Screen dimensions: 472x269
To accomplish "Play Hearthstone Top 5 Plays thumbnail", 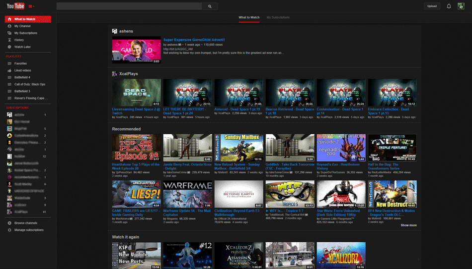I will pos(136,148).
